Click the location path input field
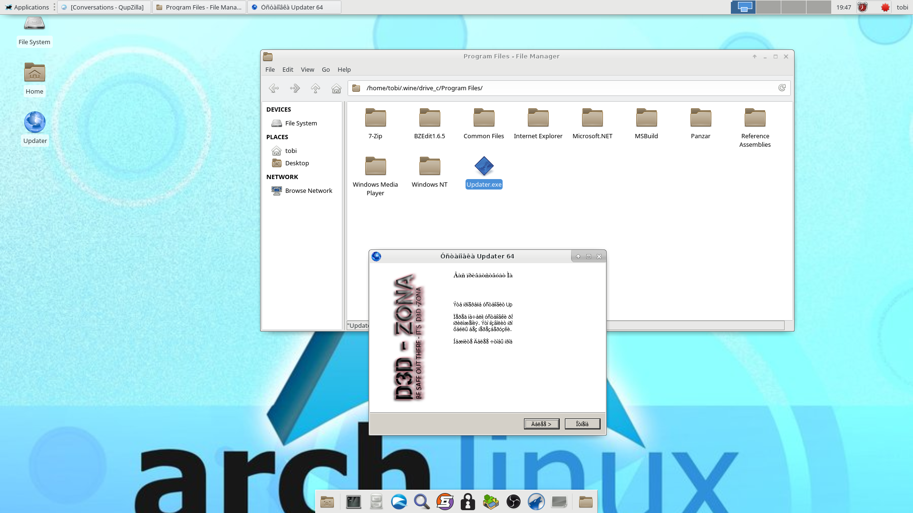Image resolution: width=913 pixels, height=513 pixels. pos(569,88)
